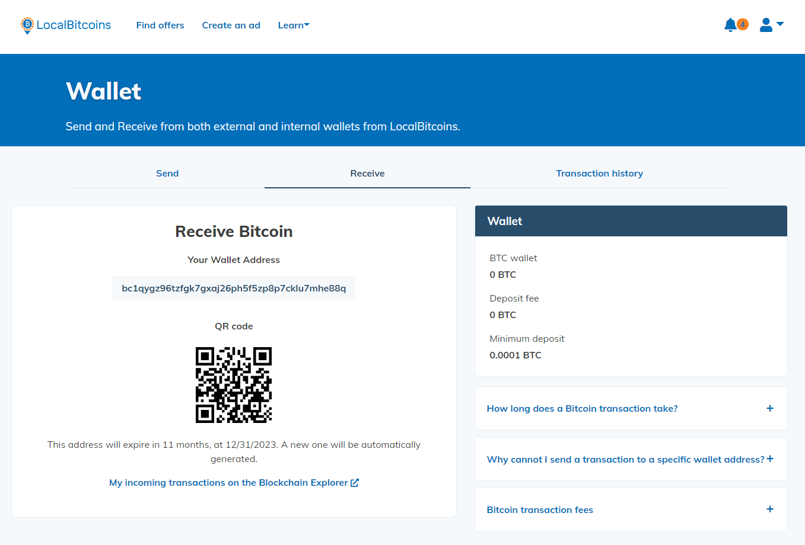Click plus icon for Bitcoin transaction take question
The height and width of the screenshot is (545, 805).
(x=770, y=408)
